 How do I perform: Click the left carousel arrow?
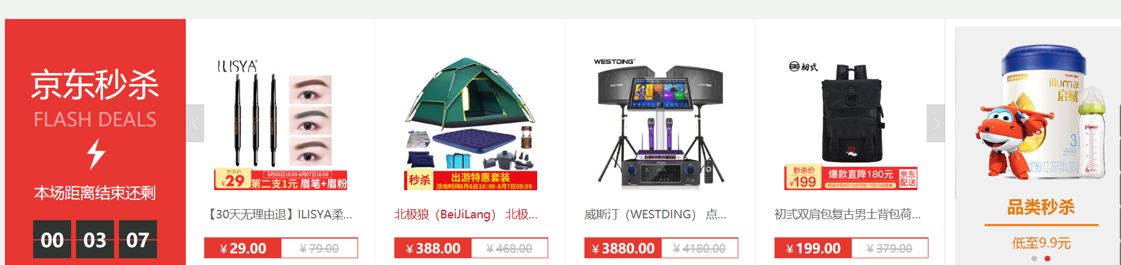click(x=195, y=123)
